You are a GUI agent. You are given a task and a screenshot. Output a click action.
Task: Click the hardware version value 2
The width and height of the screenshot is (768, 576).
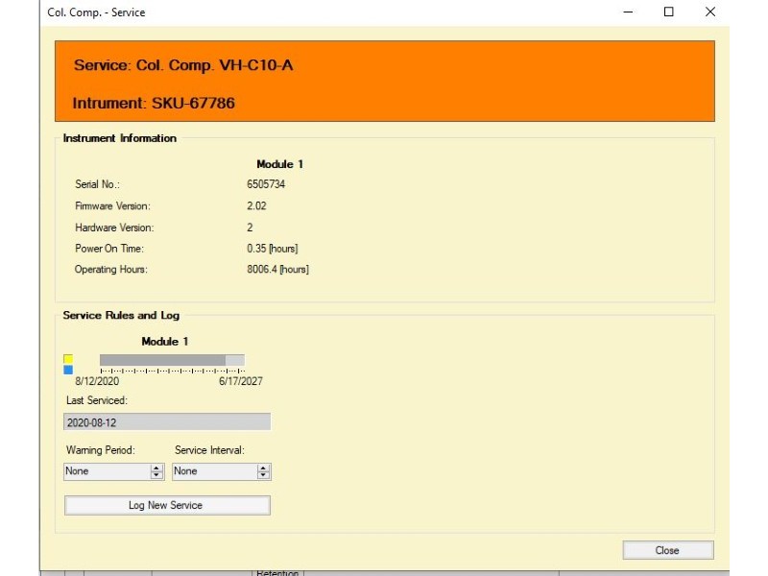coord(250,228)
